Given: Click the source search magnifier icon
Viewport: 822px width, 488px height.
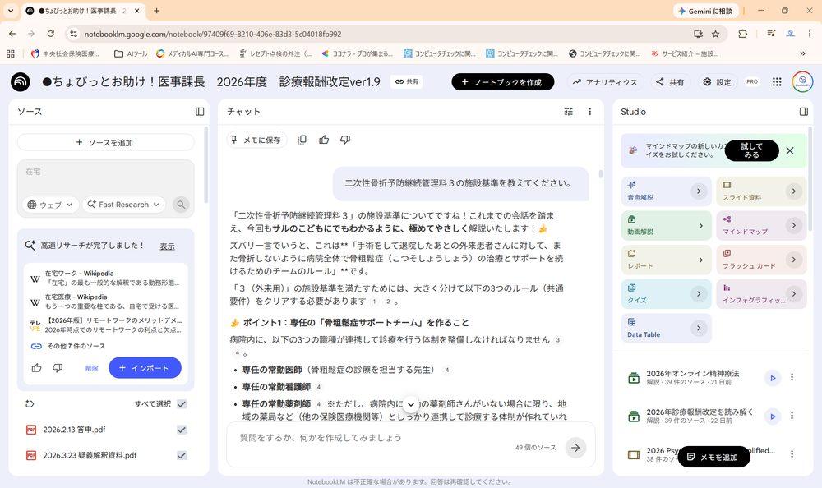Looking at the screenshot, I should [181, 205].
